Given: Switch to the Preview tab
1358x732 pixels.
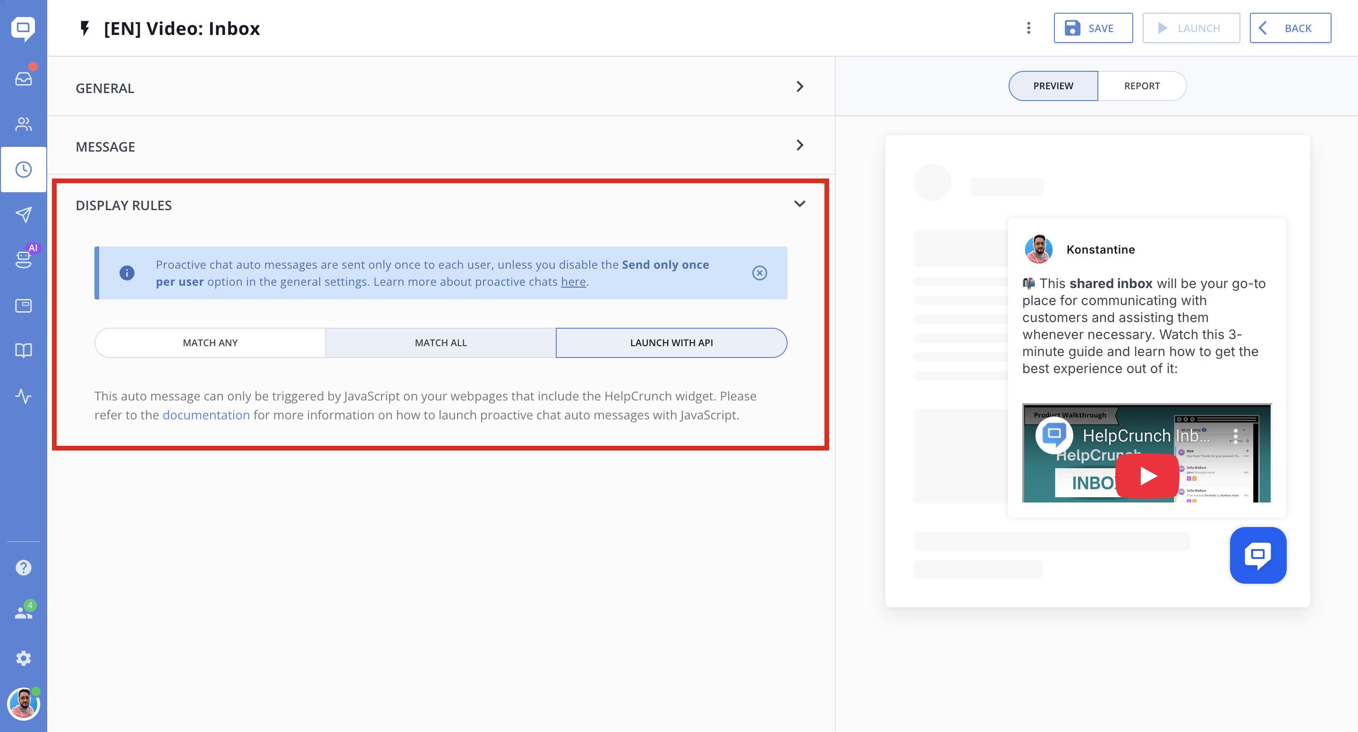Looking at the screenshot, I should tap(1053, 86).
